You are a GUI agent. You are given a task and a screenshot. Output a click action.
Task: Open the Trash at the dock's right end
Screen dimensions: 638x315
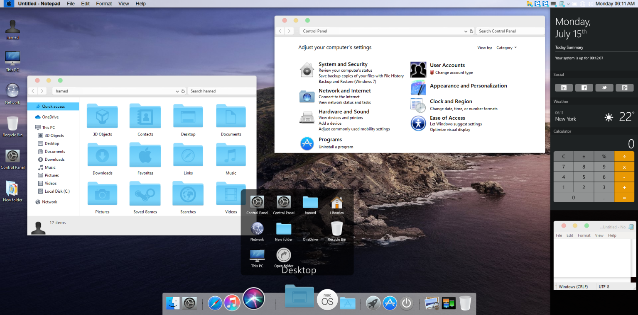[464, 303]
